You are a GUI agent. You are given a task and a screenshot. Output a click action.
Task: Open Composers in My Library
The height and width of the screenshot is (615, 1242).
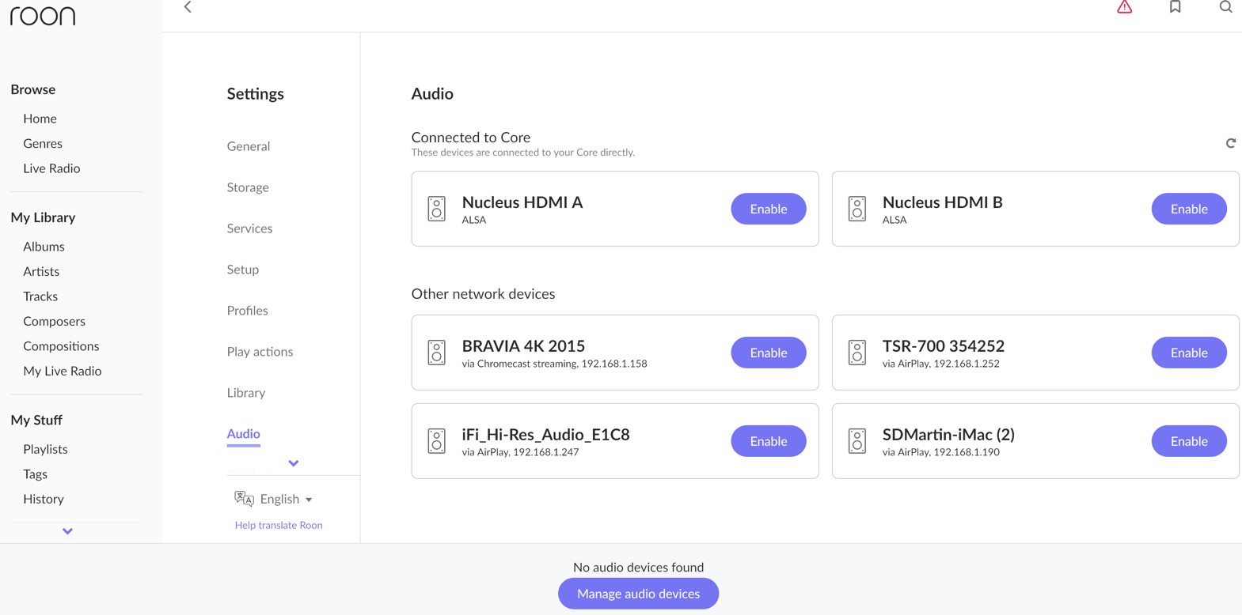tap(54, 321)
